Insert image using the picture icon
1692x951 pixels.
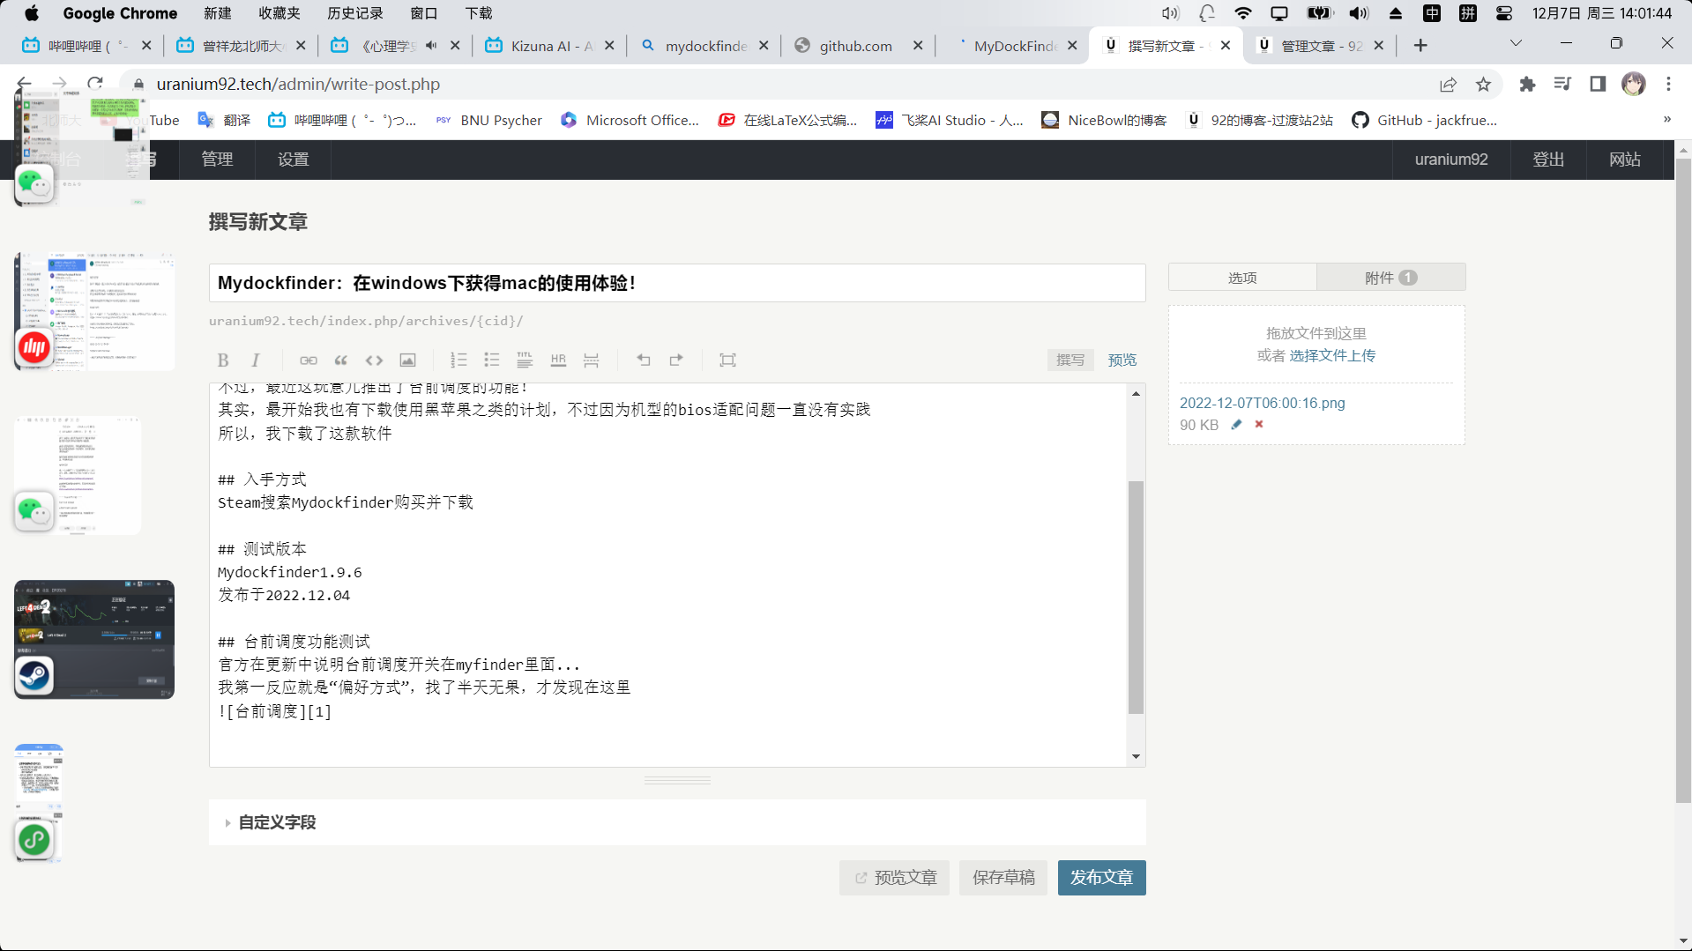(x=407, y=360)
